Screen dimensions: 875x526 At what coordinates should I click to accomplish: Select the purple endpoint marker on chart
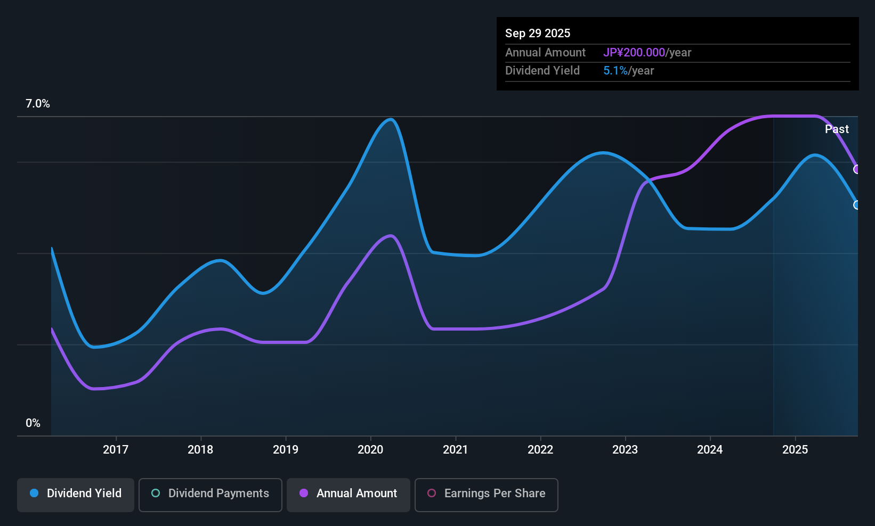click(857, 169)
